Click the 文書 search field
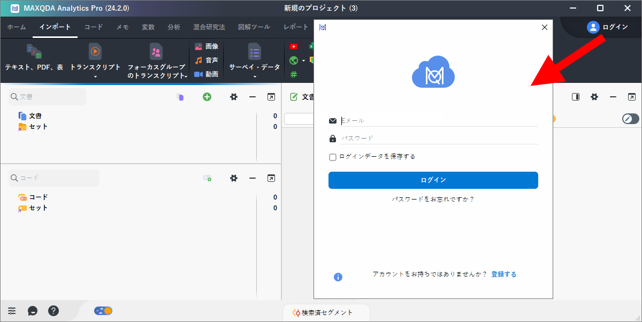 coord(47,97)
